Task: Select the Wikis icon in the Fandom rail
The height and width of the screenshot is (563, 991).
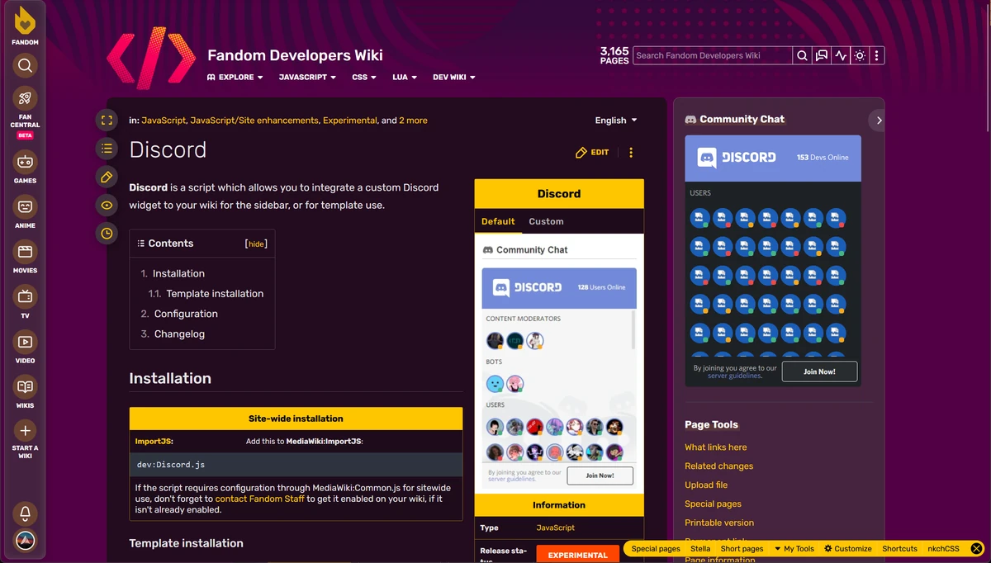Action: tap(24, 389)
